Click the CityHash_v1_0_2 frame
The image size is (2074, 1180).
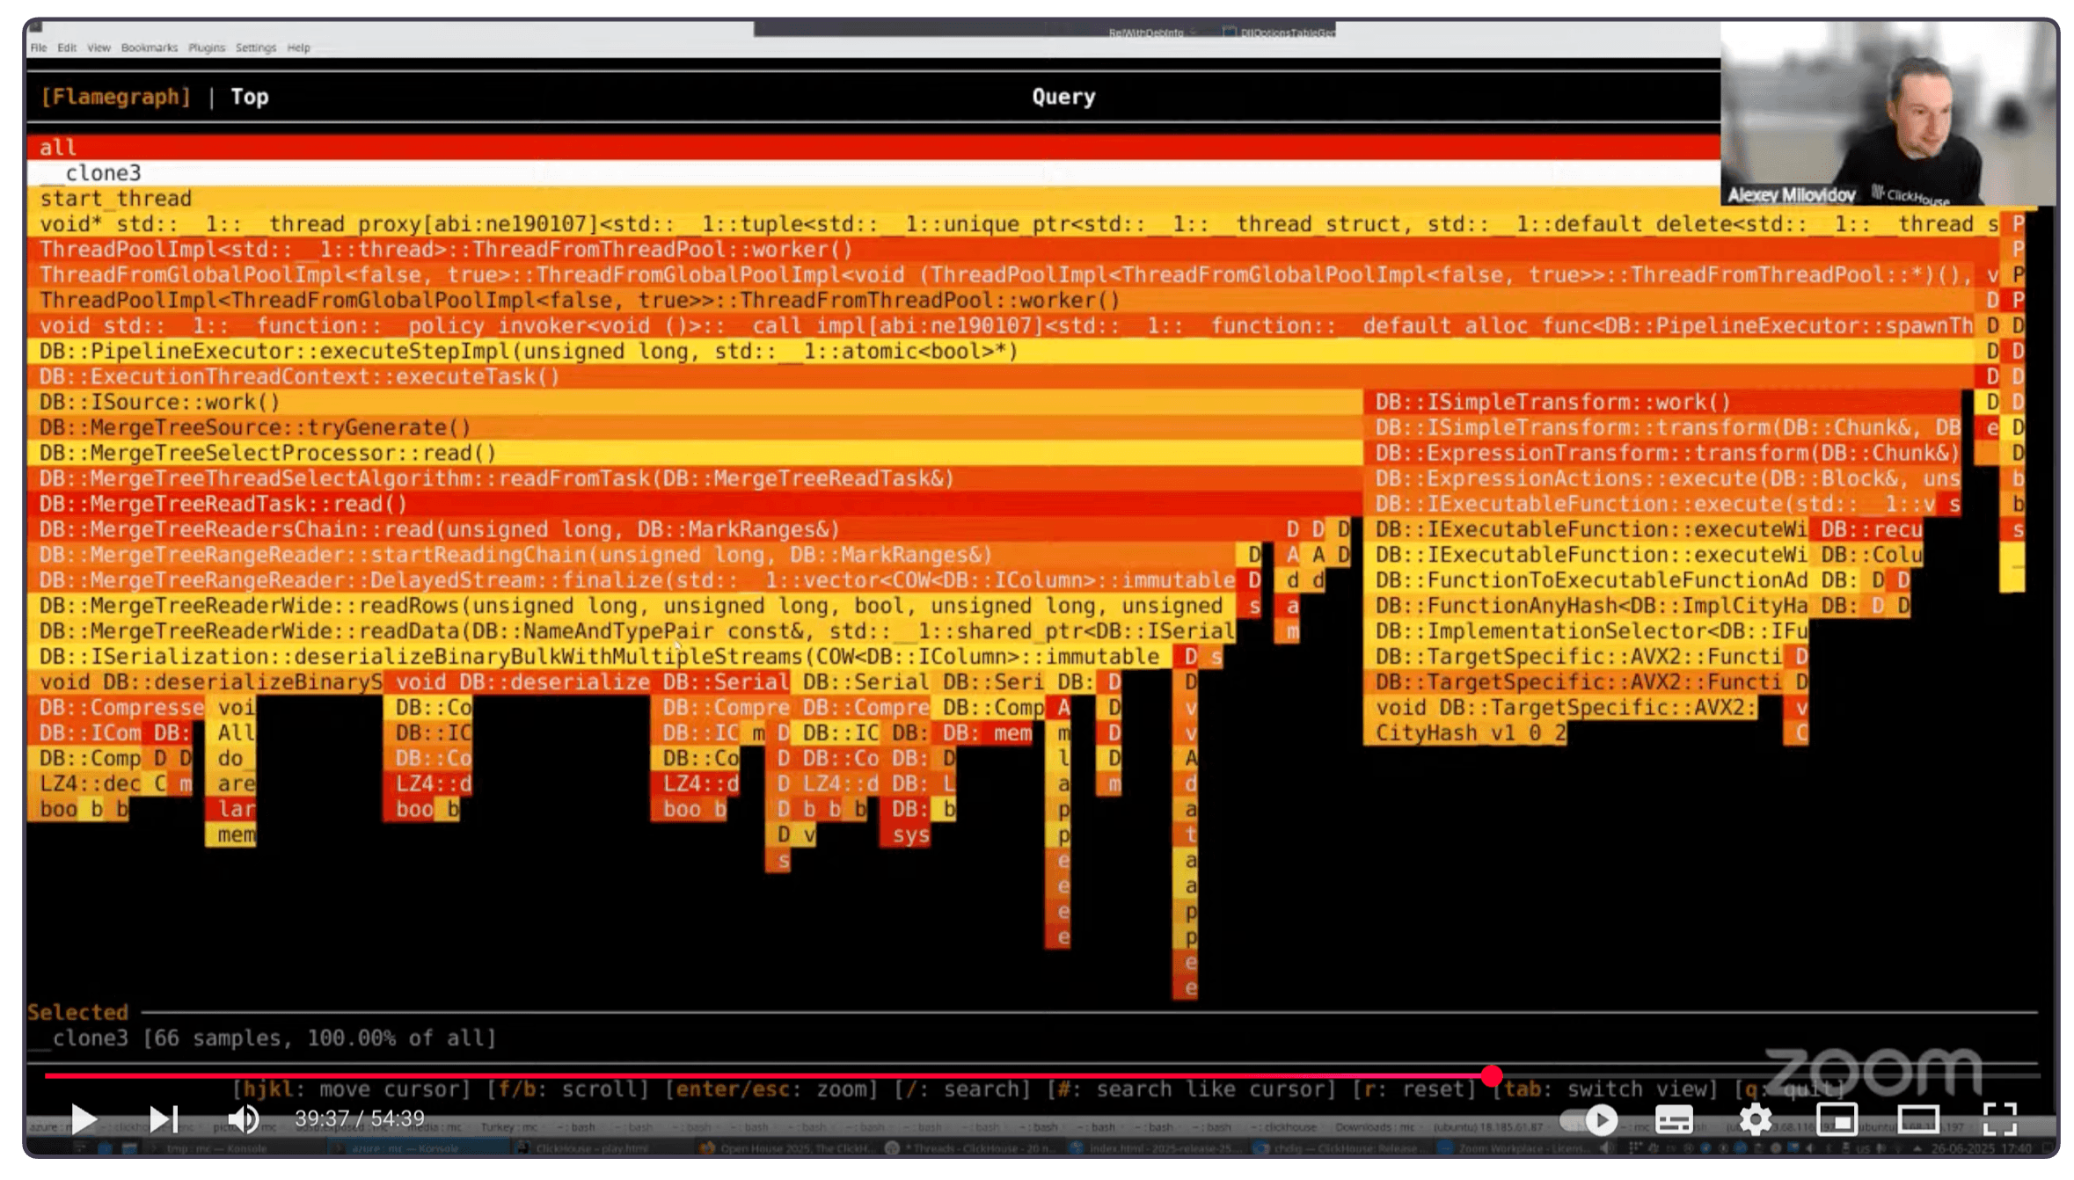[1470, 733]
